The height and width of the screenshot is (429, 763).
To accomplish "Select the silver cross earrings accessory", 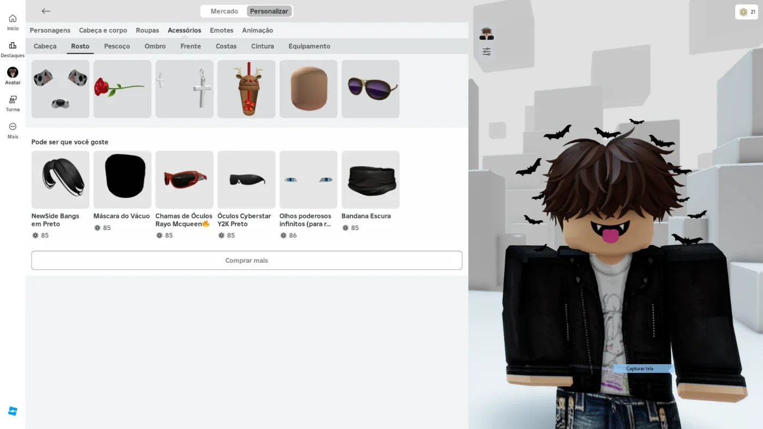I will click(184, 89).
